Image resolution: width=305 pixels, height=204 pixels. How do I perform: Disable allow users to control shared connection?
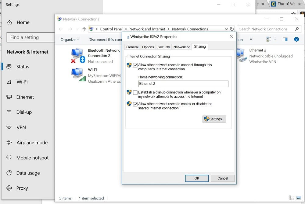(x=135, y=104)
